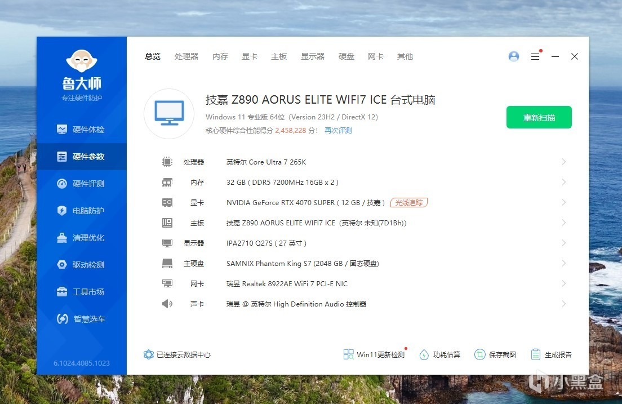Click the large computer monitor icon
Image resolution: width=622 pixels, height=404 pixels.
click(x=170, y=113)
